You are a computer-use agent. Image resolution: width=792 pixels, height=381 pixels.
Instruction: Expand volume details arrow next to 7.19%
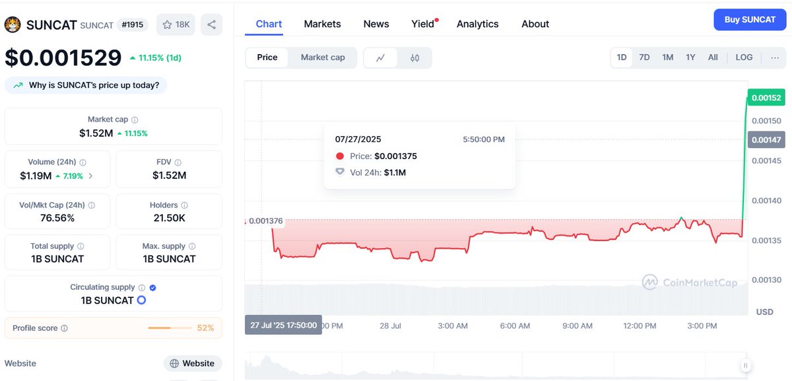90,176
